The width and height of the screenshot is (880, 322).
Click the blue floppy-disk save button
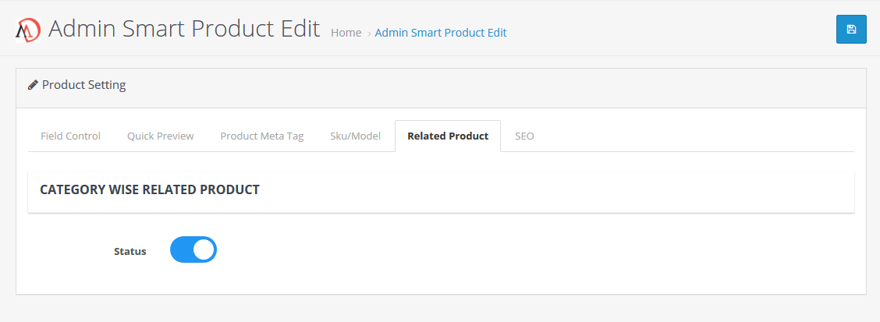click(851, 29)
